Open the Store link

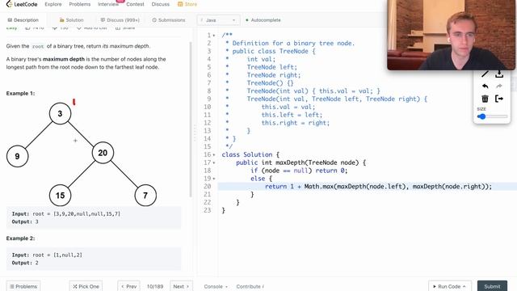187,4
